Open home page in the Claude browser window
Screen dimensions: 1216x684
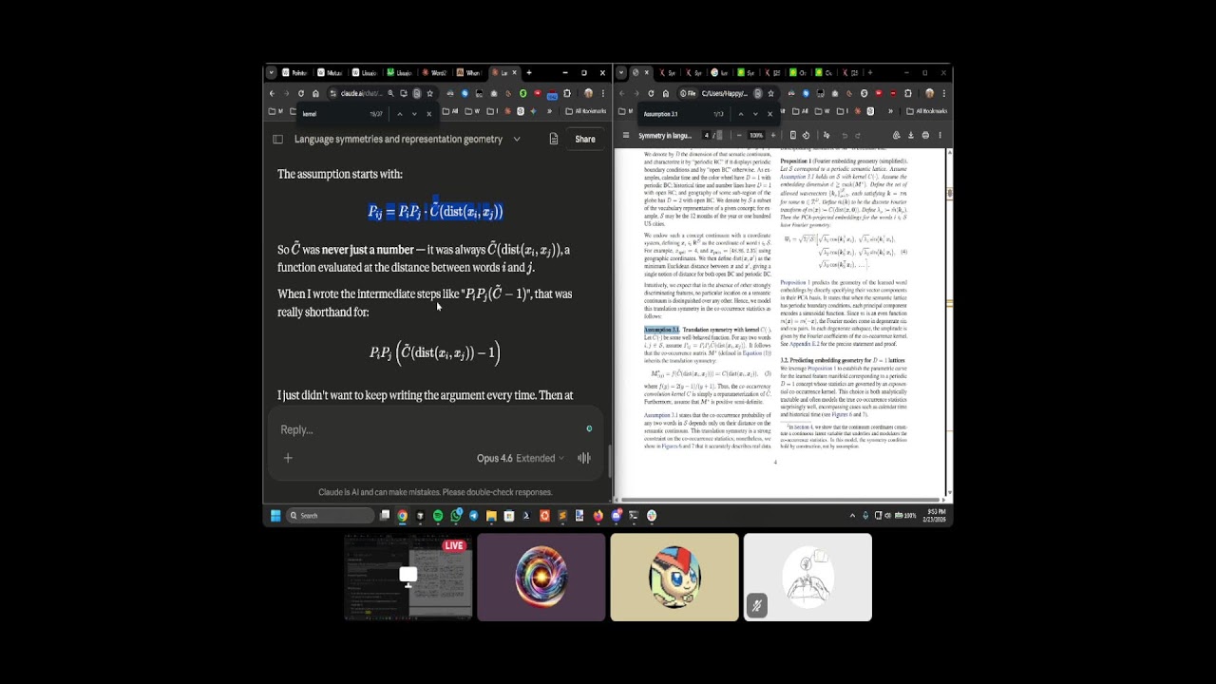point(314,93)
